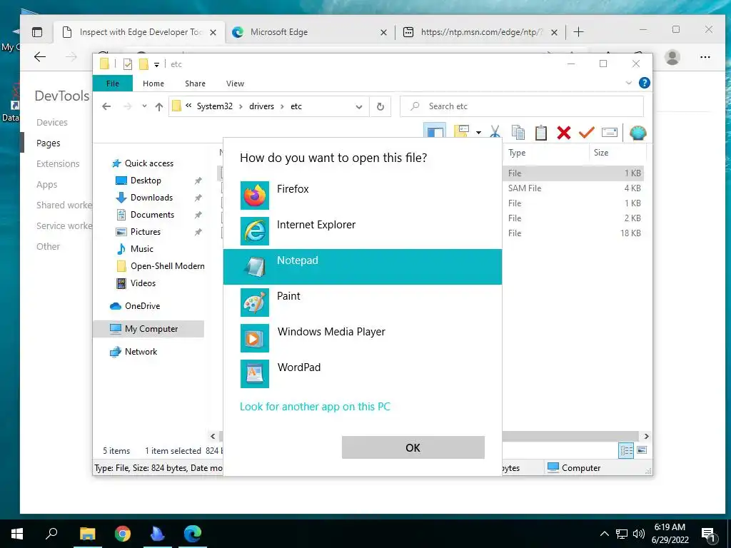Switch to large thumbnails view icon
The width and height of the screenshot is (731, 548).
(642, 450)
